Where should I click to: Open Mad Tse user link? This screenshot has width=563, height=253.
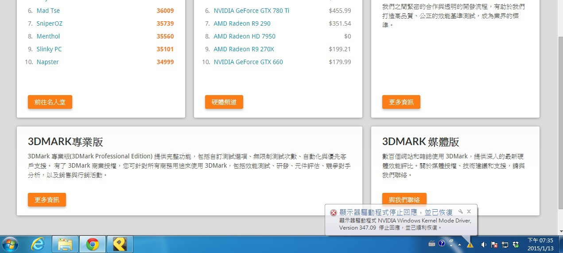click(48, 11)
